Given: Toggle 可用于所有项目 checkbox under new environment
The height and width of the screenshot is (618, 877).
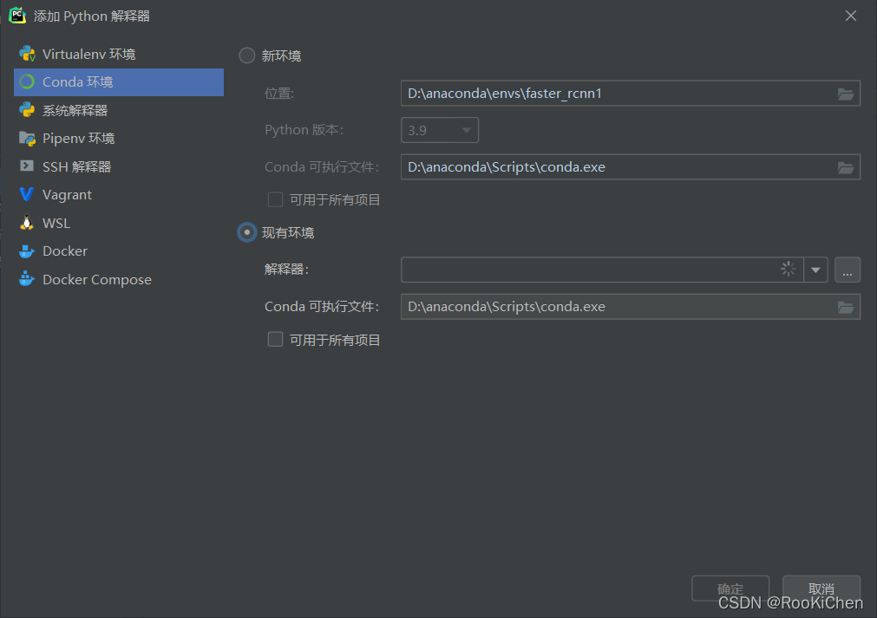Looking at the screenshot, I should (x=275, y=199).
